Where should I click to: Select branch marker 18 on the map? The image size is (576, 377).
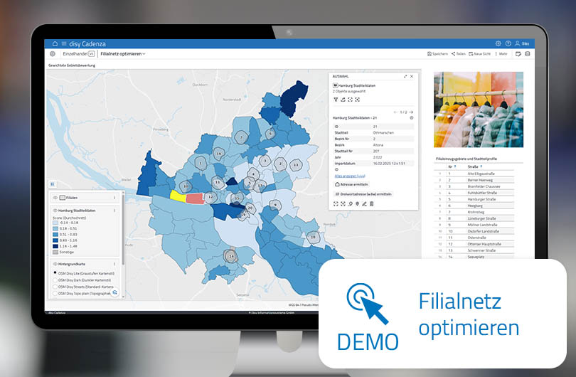pyautogui.click(x=313, y=237)
